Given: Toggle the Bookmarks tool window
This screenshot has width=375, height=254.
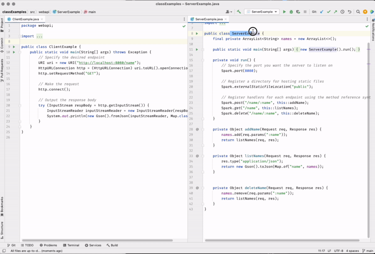Looking at the screenshot, I should tap(3, 206).
